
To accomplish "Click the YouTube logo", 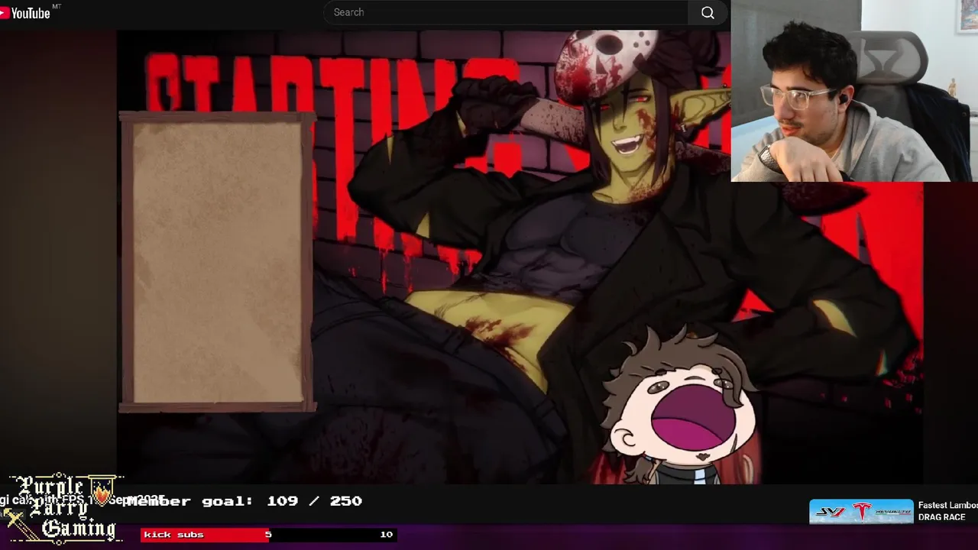I will click(x=26, y=13).
